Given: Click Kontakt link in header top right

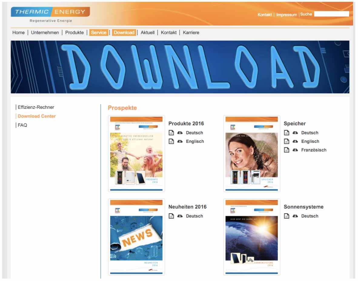Looking at the screenshot, I should (x=265, y=15).
